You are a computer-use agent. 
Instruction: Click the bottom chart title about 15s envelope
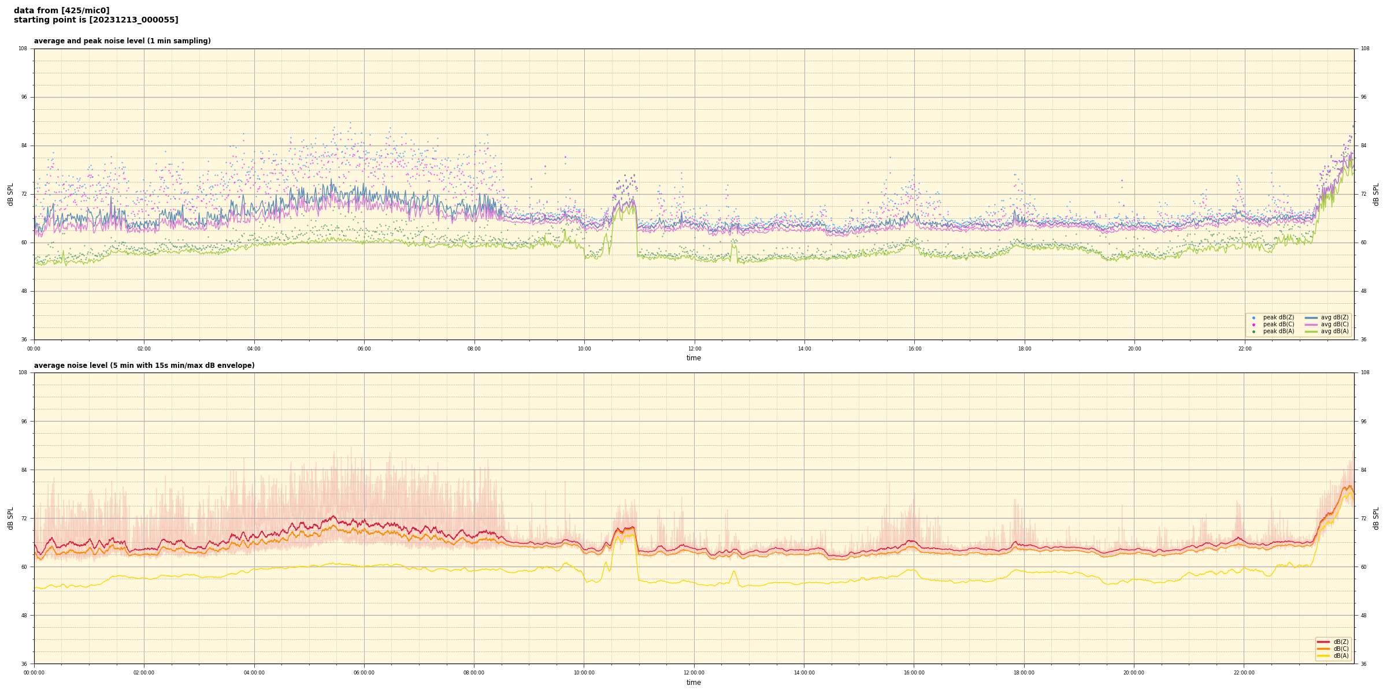point(144,366)
